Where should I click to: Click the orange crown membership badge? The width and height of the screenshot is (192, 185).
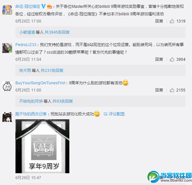coord(49,6)
